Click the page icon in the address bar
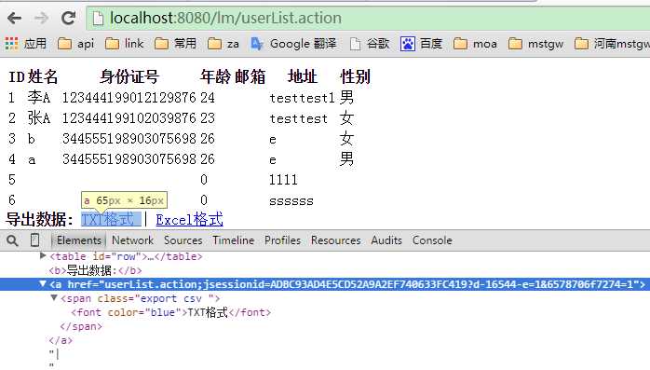This screenshot has width=650, height=370. (98, 19)
